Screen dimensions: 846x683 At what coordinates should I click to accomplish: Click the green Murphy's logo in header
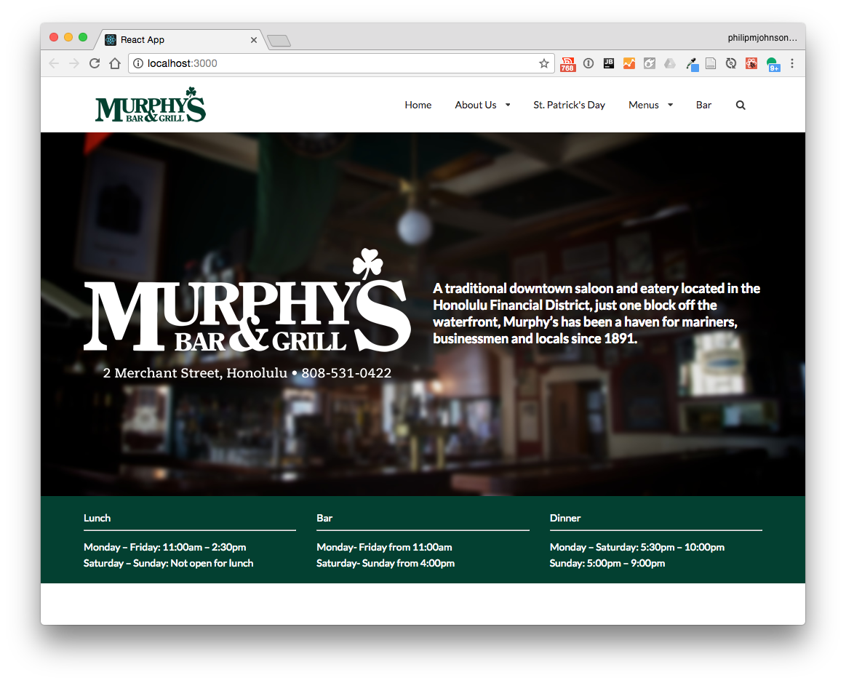(x=151, y=105)
